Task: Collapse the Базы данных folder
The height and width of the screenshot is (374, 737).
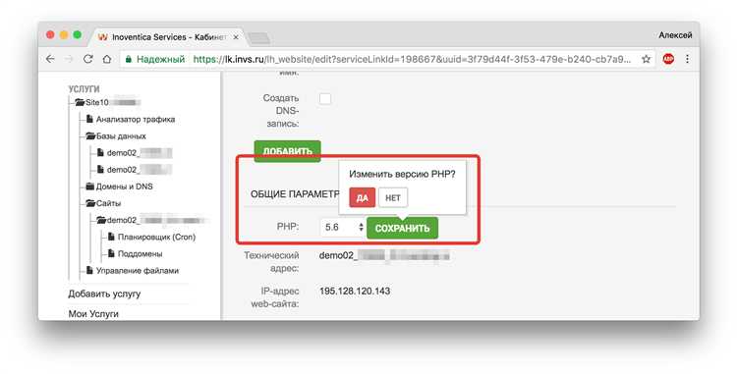Action: pyautogui.click(x=90, y=136)
